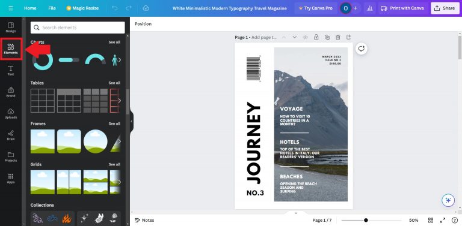This screenshot has height=226, width=462.
Task: Click the user avatar O
Action: 345,8
